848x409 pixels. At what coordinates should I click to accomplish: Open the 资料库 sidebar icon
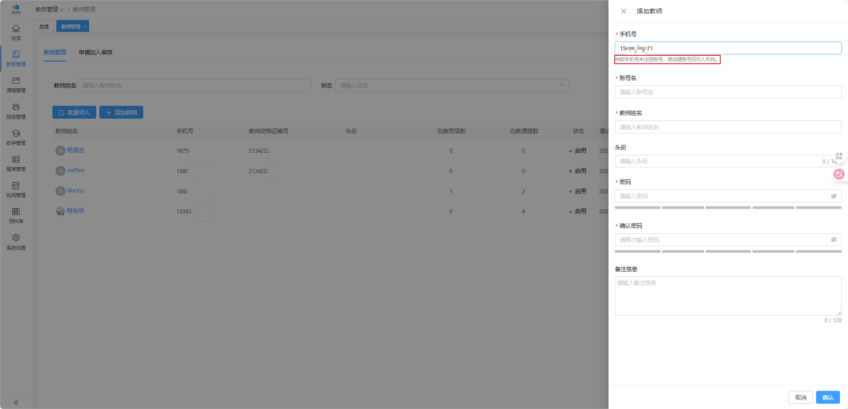[x=16, y=212]
